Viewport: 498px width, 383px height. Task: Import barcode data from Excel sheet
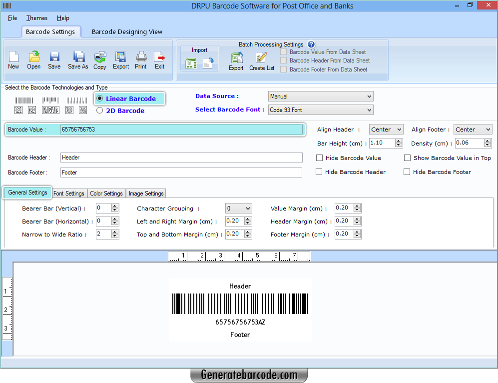[192, 63]
